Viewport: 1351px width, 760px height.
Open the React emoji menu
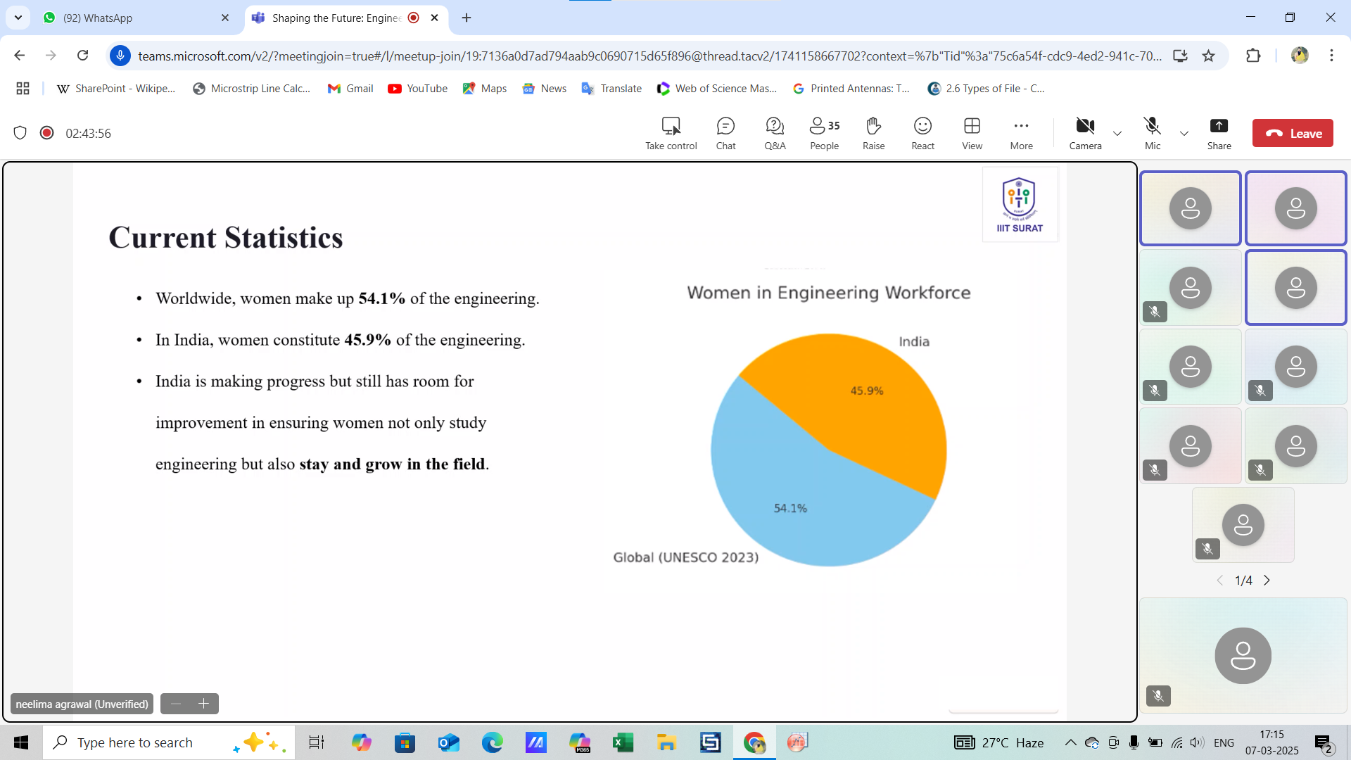(922, 133)
